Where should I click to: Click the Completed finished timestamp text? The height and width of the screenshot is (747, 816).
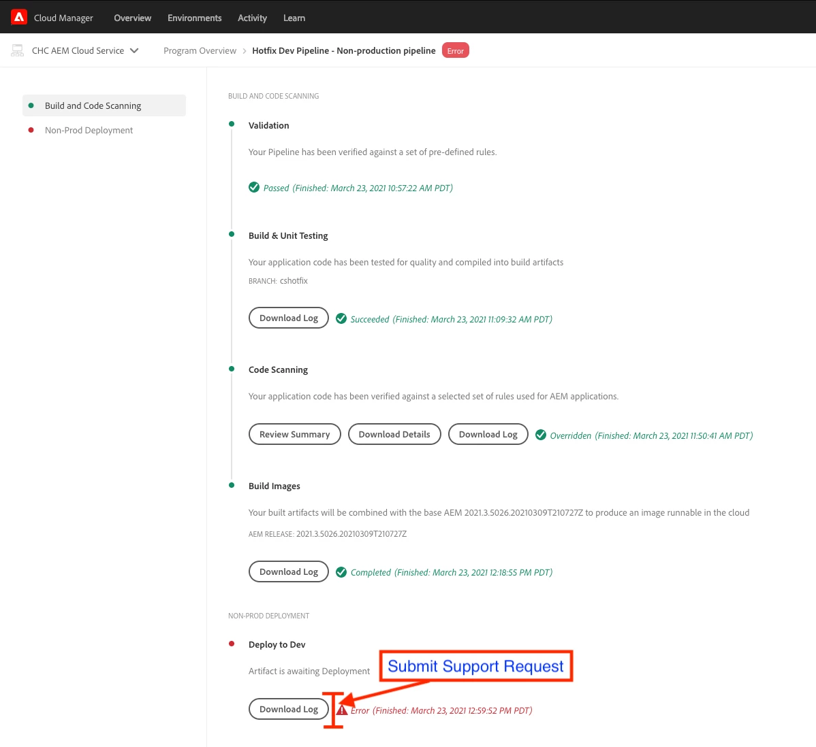(473, 572)
